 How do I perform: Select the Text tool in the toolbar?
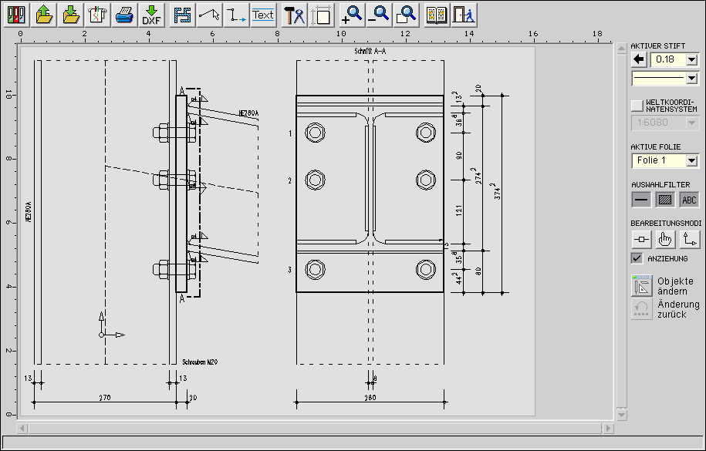coord(263,14)
